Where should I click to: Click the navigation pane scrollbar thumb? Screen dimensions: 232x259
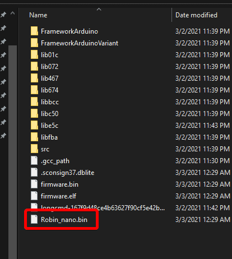(12, 152)
